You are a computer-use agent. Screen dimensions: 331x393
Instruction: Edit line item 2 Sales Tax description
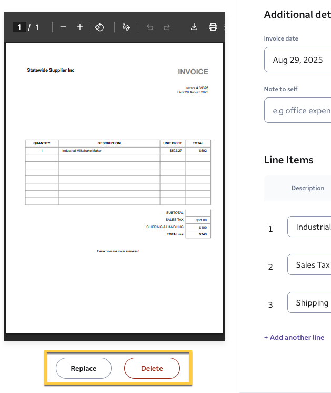(x=309, y=265)
